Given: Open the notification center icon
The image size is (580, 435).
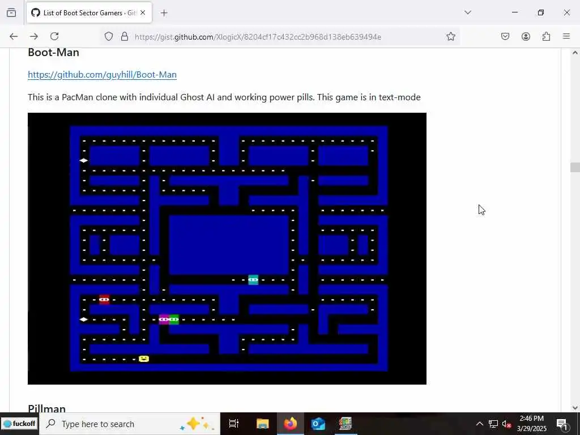Looking at the screenshot, I should tap(562, 424).
